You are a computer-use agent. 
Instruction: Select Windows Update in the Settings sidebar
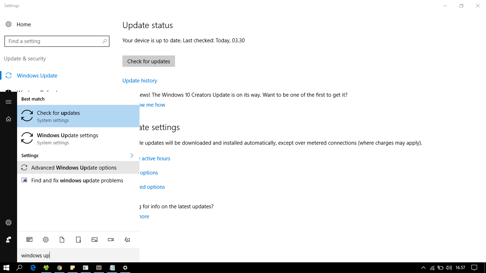coord(37,76)
